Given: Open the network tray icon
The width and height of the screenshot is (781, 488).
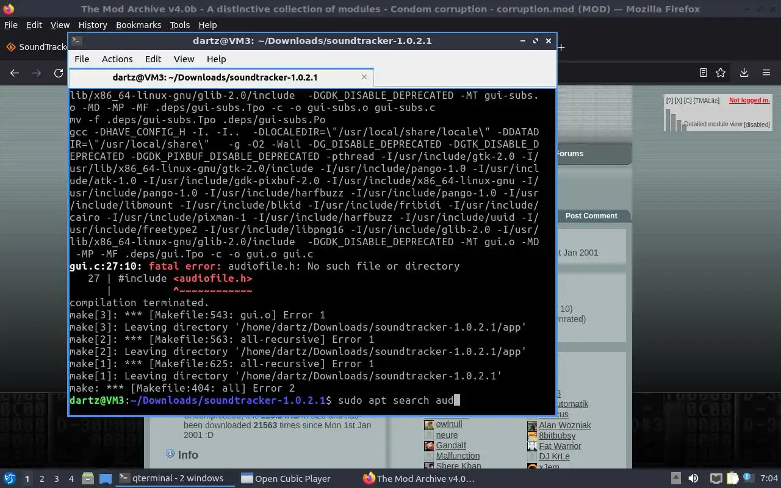Looking at the screenshot, I should coord(716,478).
